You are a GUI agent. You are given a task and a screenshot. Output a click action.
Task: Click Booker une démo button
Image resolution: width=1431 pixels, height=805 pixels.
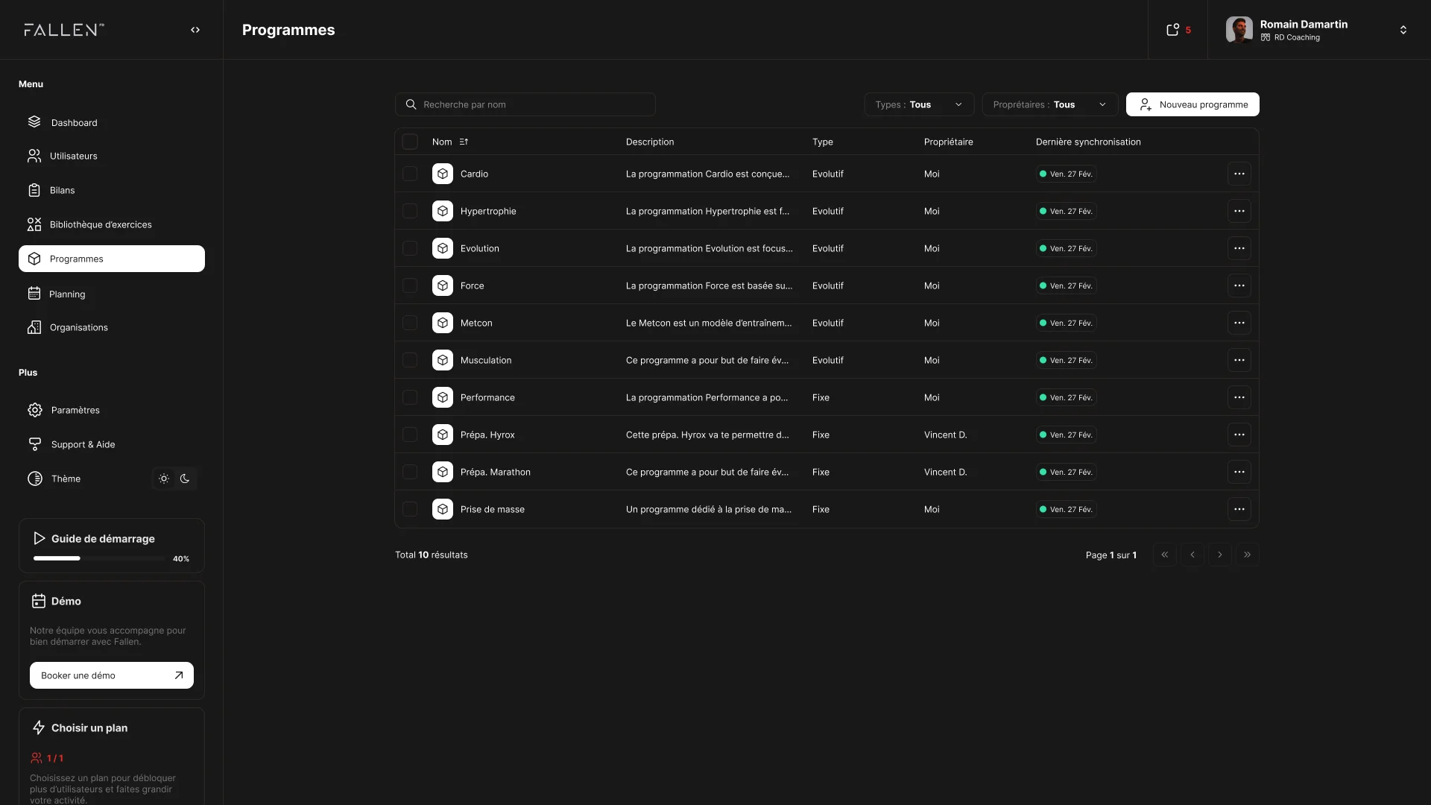click(112, 675)
